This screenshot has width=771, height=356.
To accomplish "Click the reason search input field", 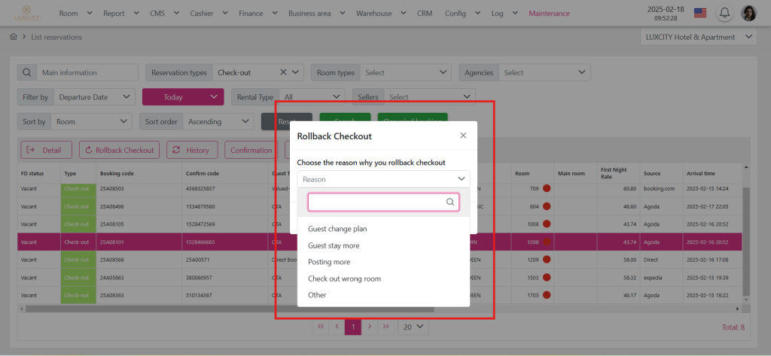I will point(376,202).
